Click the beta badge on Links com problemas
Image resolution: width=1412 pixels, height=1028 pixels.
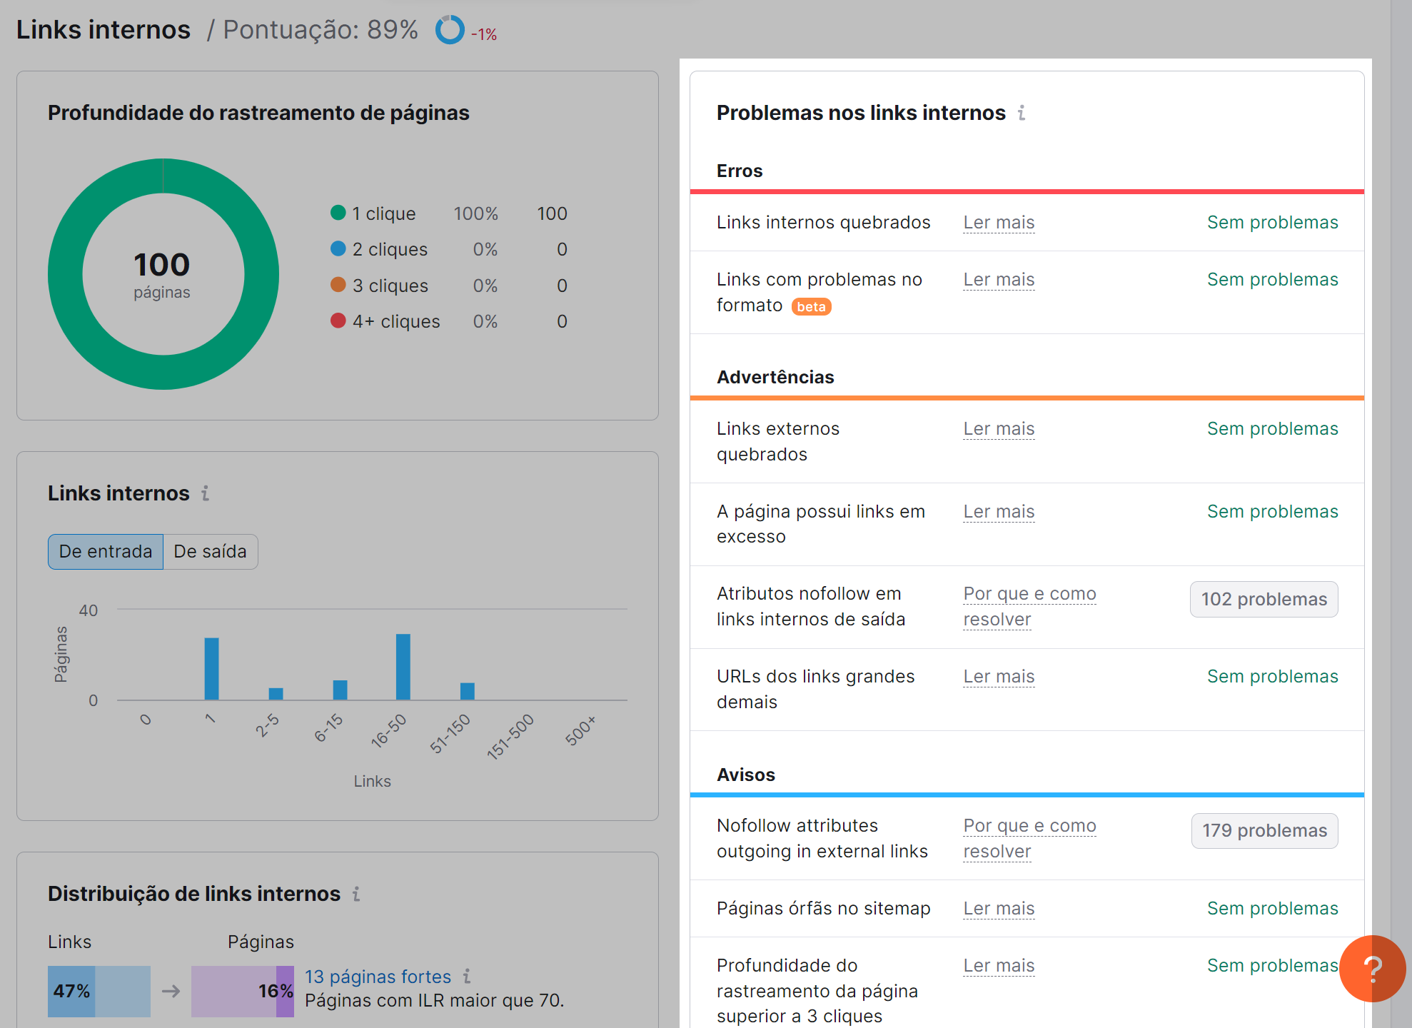point(812,306)
